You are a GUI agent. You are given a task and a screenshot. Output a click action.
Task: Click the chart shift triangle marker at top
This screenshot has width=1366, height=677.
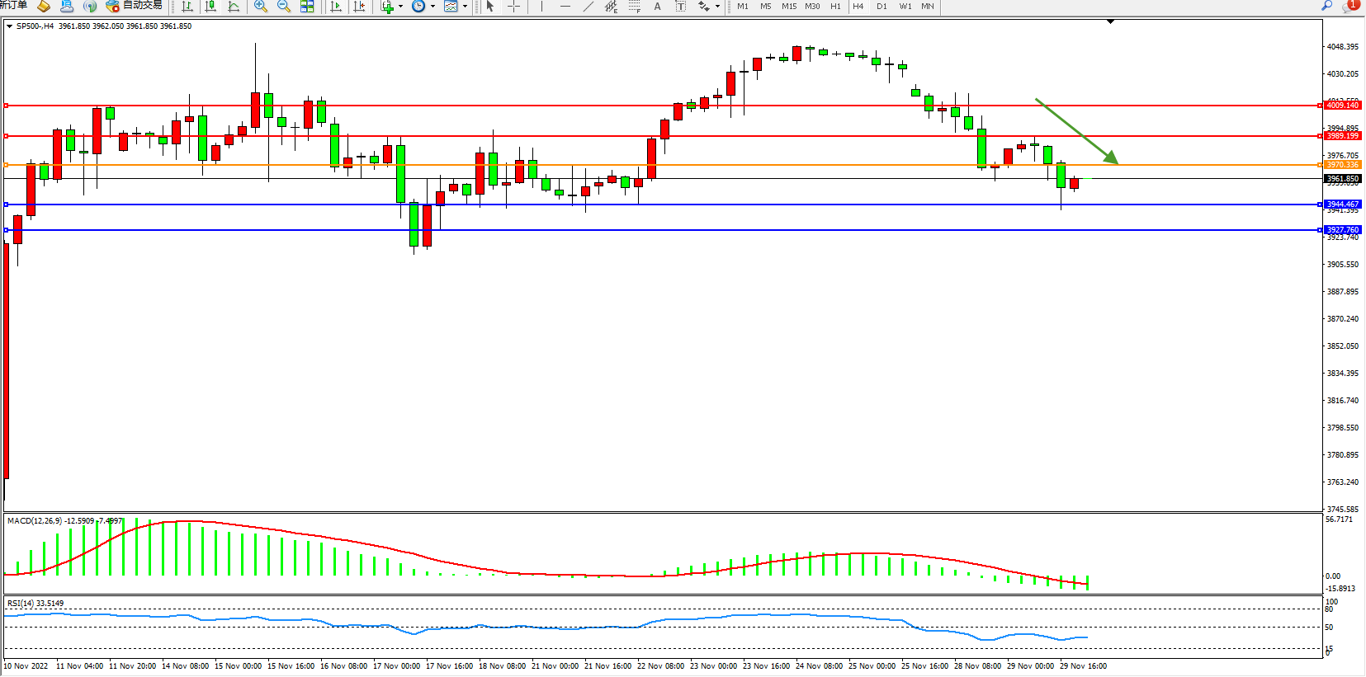click(x=1110, y=21)
